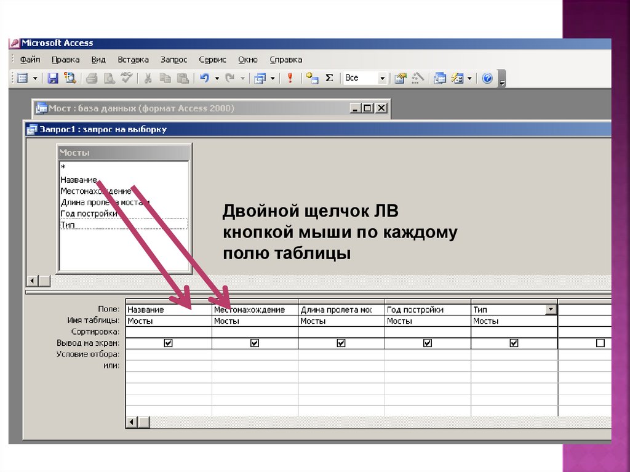Toggle the Totals sigma button
The width and height of the screenshot is (630, 472).
coord(329,78)
